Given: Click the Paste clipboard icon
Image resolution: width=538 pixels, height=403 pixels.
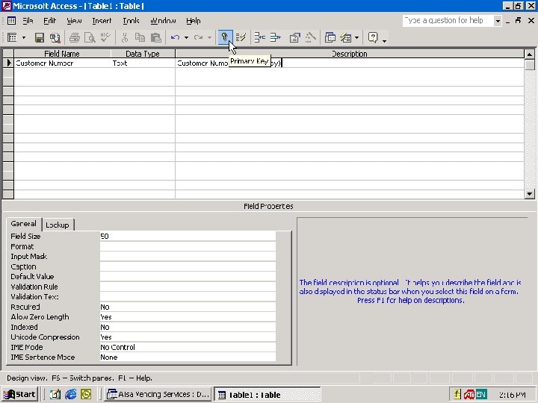Looking at the screenshot, I should tap(156, 37).
